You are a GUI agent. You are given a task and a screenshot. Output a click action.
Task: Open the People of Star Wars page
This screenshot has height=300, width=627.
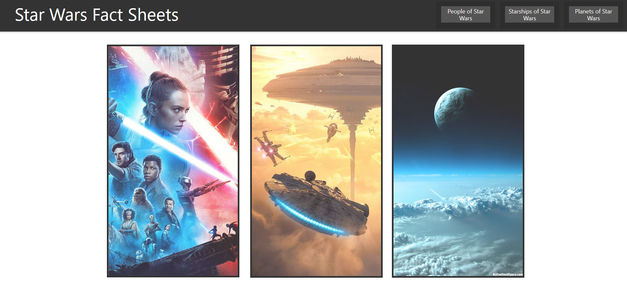(465, 14)
